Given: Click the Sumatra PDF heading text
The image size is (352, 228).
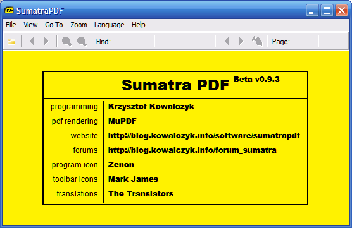Looking at the screenshot, I should [175, 85].
